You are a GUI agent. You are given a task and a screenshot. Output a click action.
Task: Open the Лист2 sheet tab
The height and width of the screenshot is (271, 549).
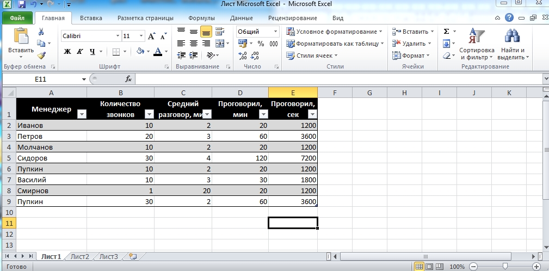(80, 256)
